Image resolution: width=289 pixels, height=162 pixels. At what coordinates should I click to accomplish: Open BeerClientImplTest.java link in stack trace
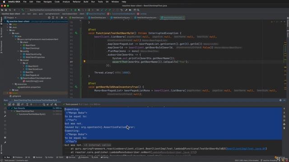pos(246,148)
